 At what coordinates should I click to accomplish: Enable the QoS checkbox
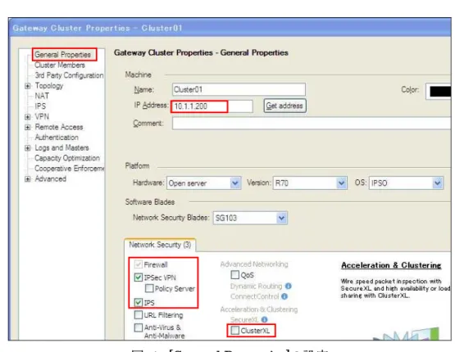point(234,275)
